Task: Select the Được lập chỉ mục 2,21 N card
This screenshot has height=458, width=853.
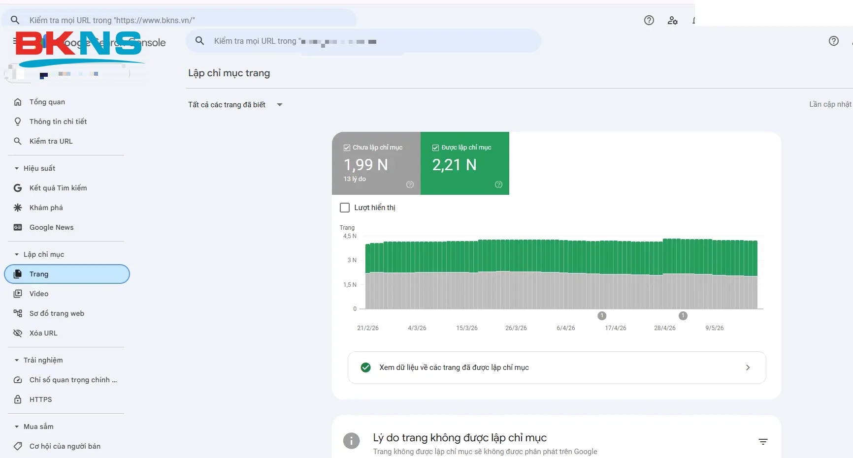Action: (465, 163)
